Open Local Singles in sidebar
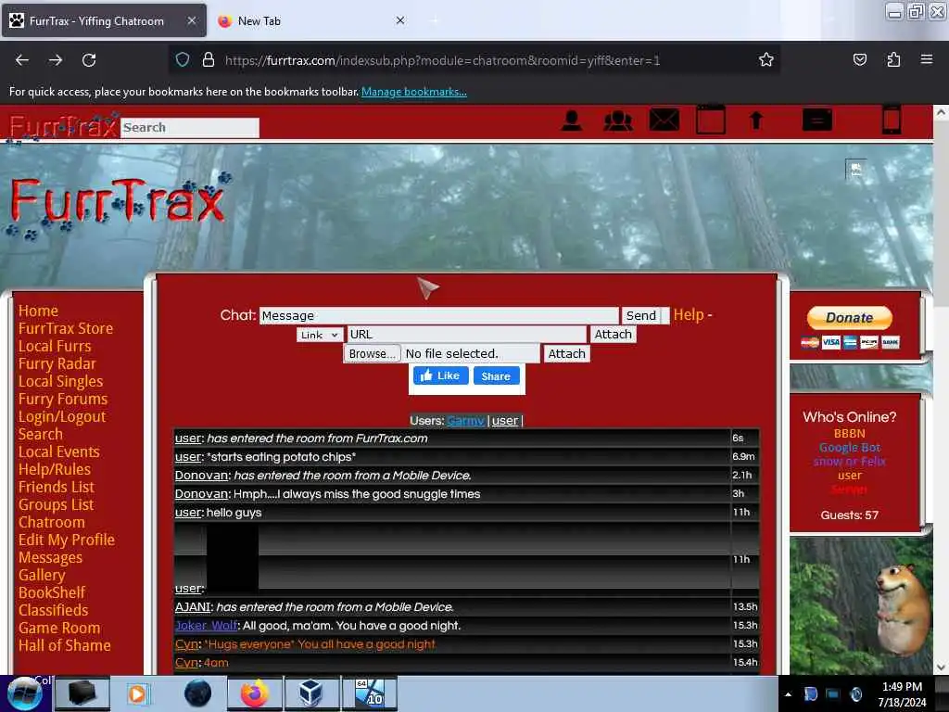 [x=60, y=381]
